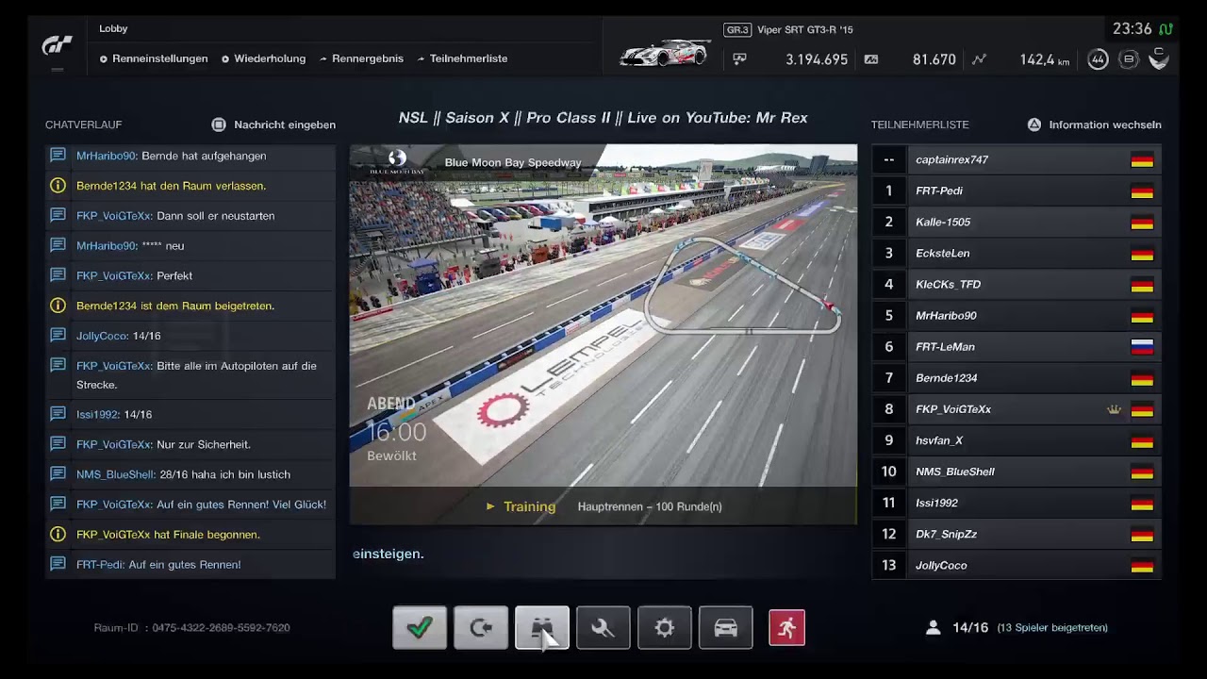Open the Teilnehmerliste item in the top menu
Viewport: 1207px width, 679px height.
point(462,58)
